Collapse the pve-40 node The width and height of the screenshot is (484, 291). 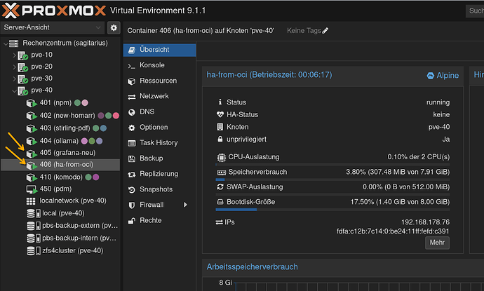[x=14, y=90]
